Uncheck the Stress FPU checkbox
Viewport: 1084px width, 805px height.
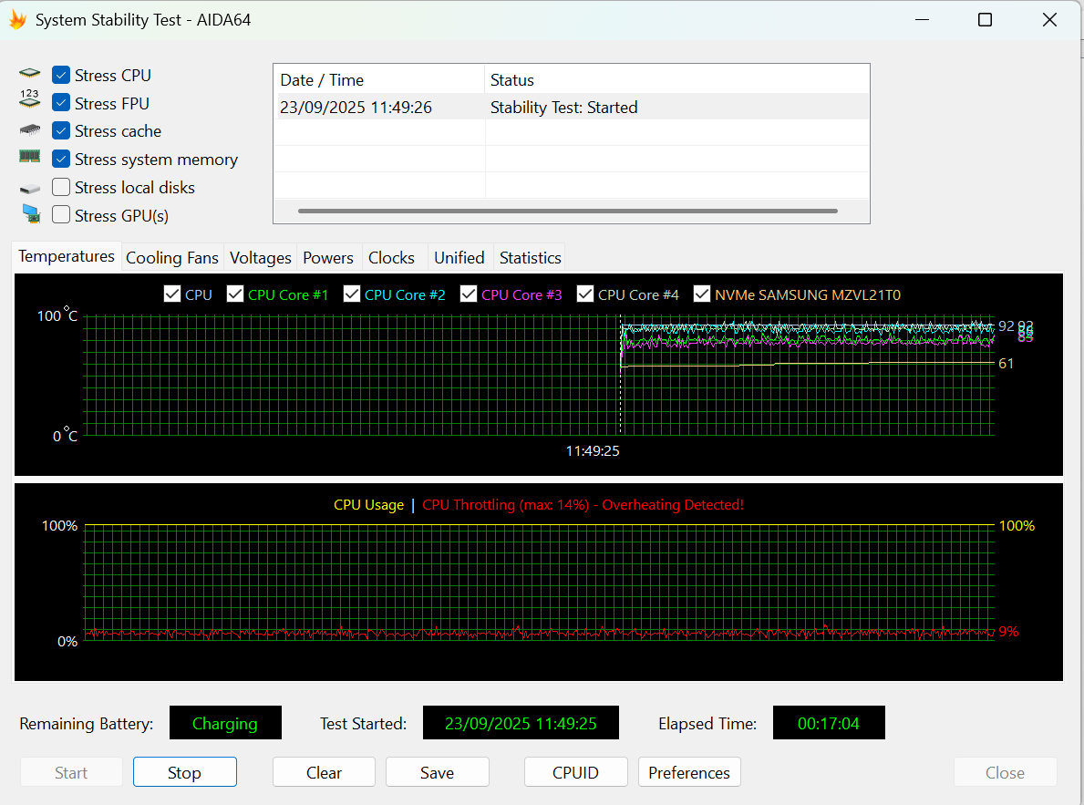(x=61, y=103)
